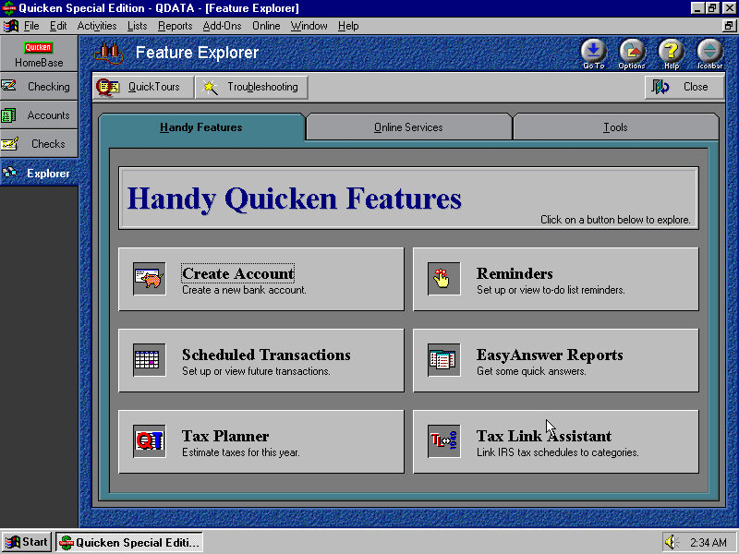The image size is (739, 554).
Task: Click the Windows Start button
Action: (27, 542)
